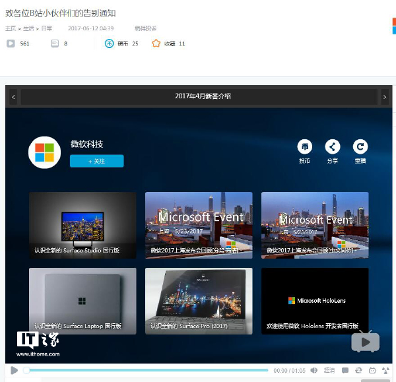Click the 微软科技 uploader name
This screenshot has width=396, height=382.
[x=86, y=144]
